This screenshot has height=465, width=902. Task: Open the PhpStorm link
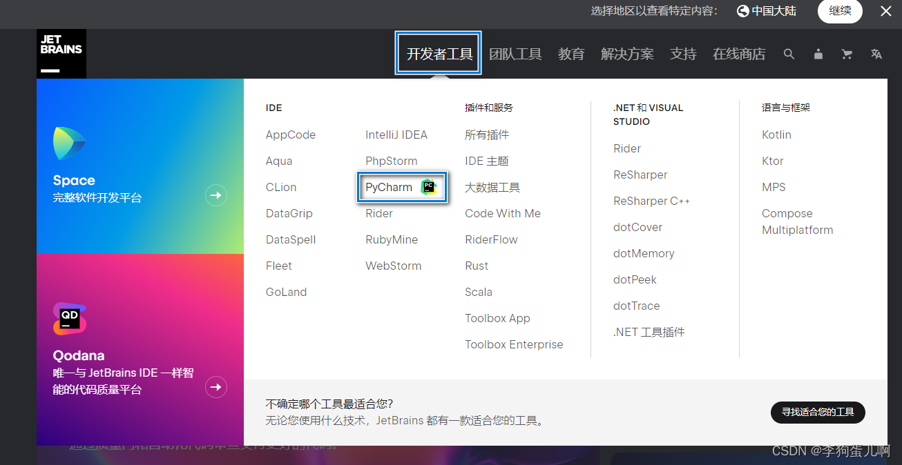(392, 161)
